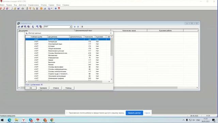This screenshot has width=218, height=123.
Task: Select the Обществознание row
Action: coord(68,49)
